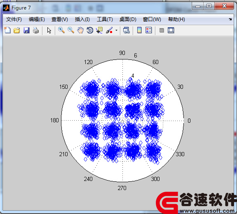Insert a legend via the toolbar icon

pyautogui.click(x=148, y=30)
